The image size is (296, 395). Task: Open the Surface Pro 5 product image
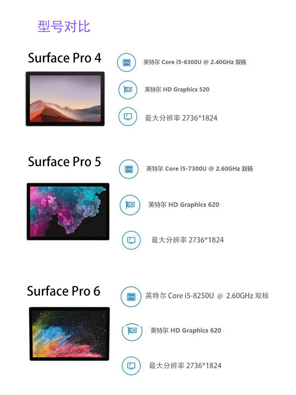[x=68, y=211]
